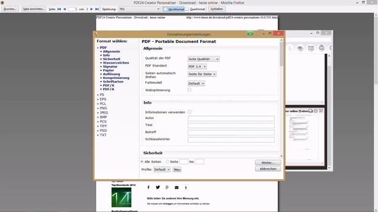Open PDF Standard dropdown
The width and height of the screenshot is (378, 212).
click(197, 67)
